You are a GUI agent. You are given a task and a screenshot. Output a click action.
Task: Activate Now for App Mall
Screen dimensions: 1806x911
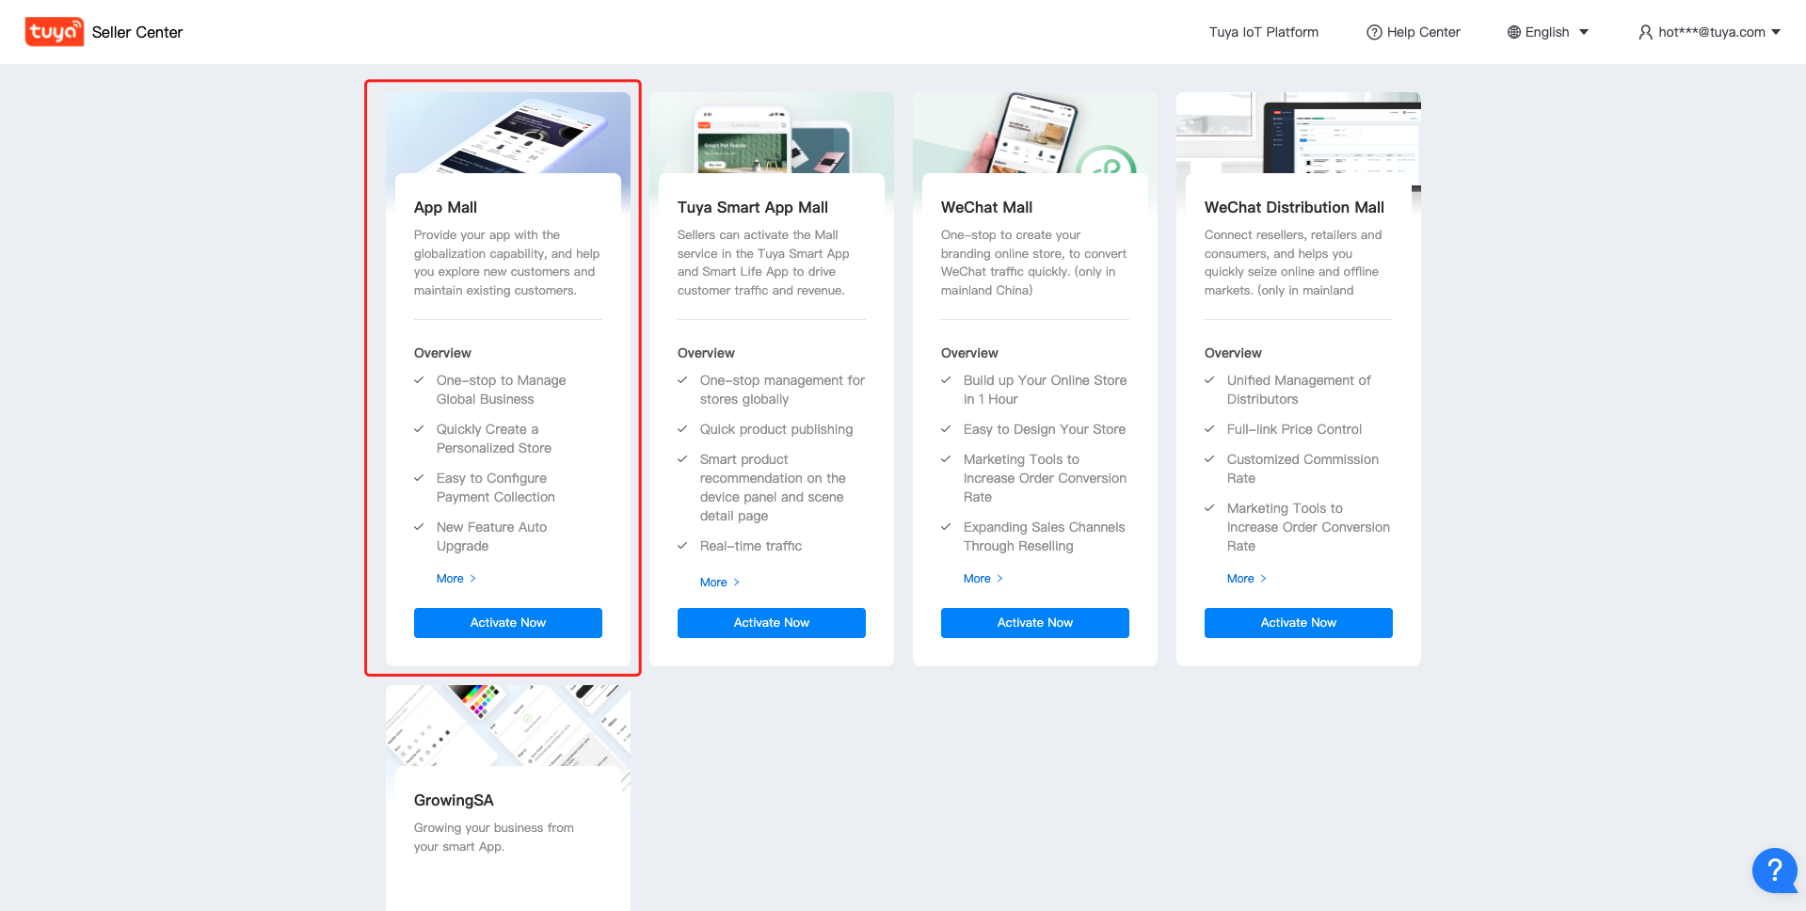click(x=507, y=622)
